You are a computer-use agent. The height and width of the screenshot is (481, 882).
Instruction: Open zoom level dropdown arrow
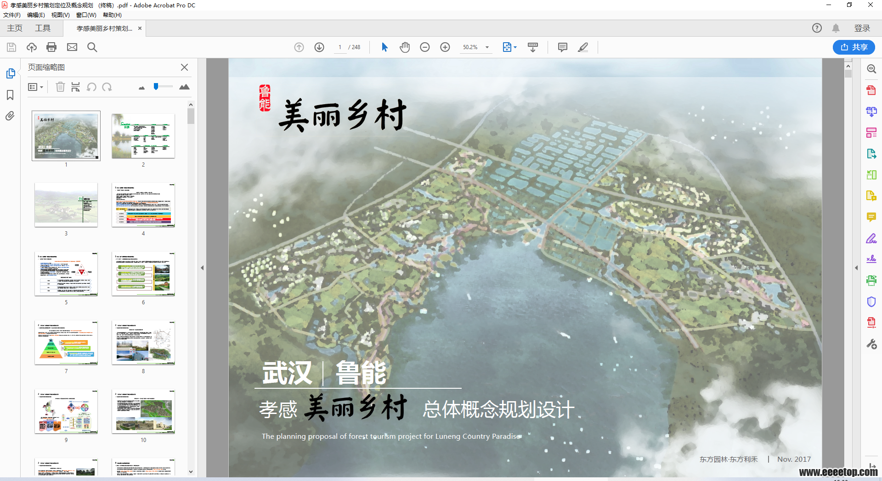click(487, 47)
